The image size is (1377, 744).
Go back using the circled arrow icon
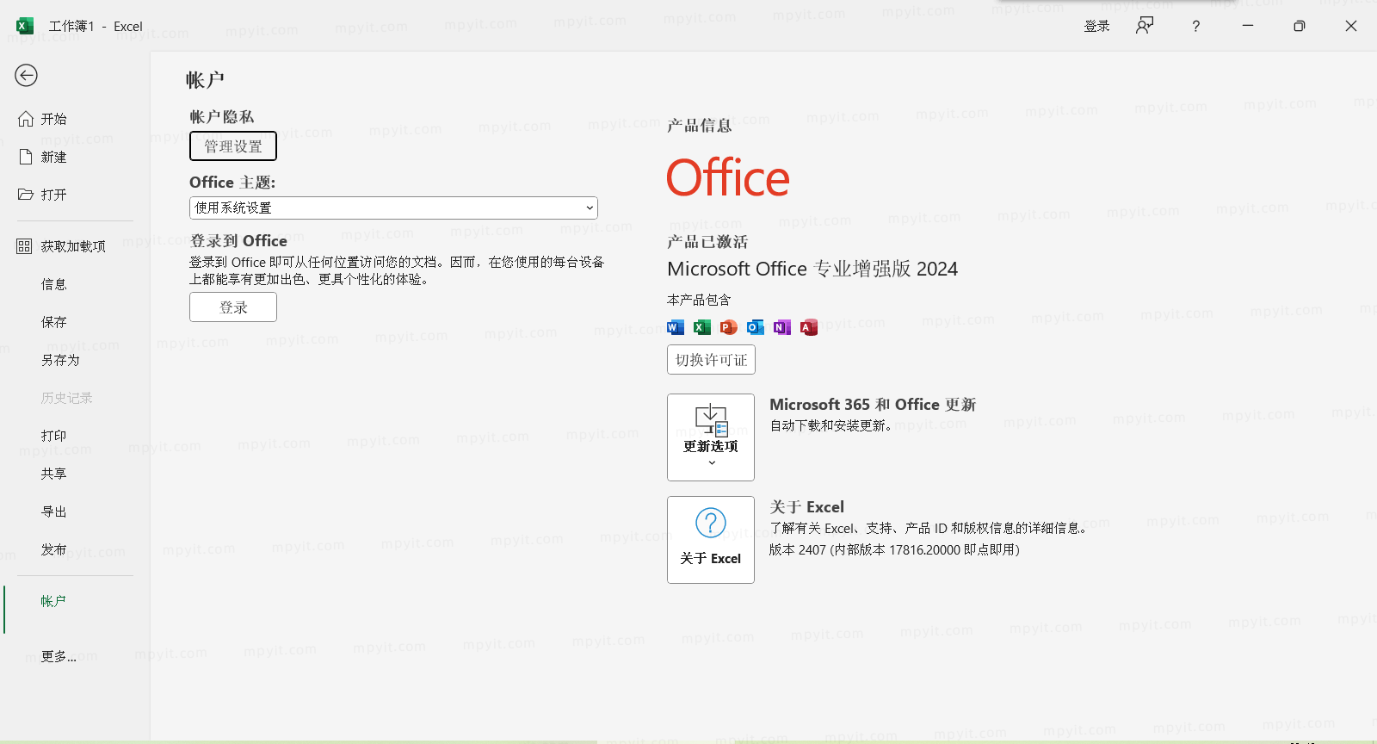tap(26, 76)
